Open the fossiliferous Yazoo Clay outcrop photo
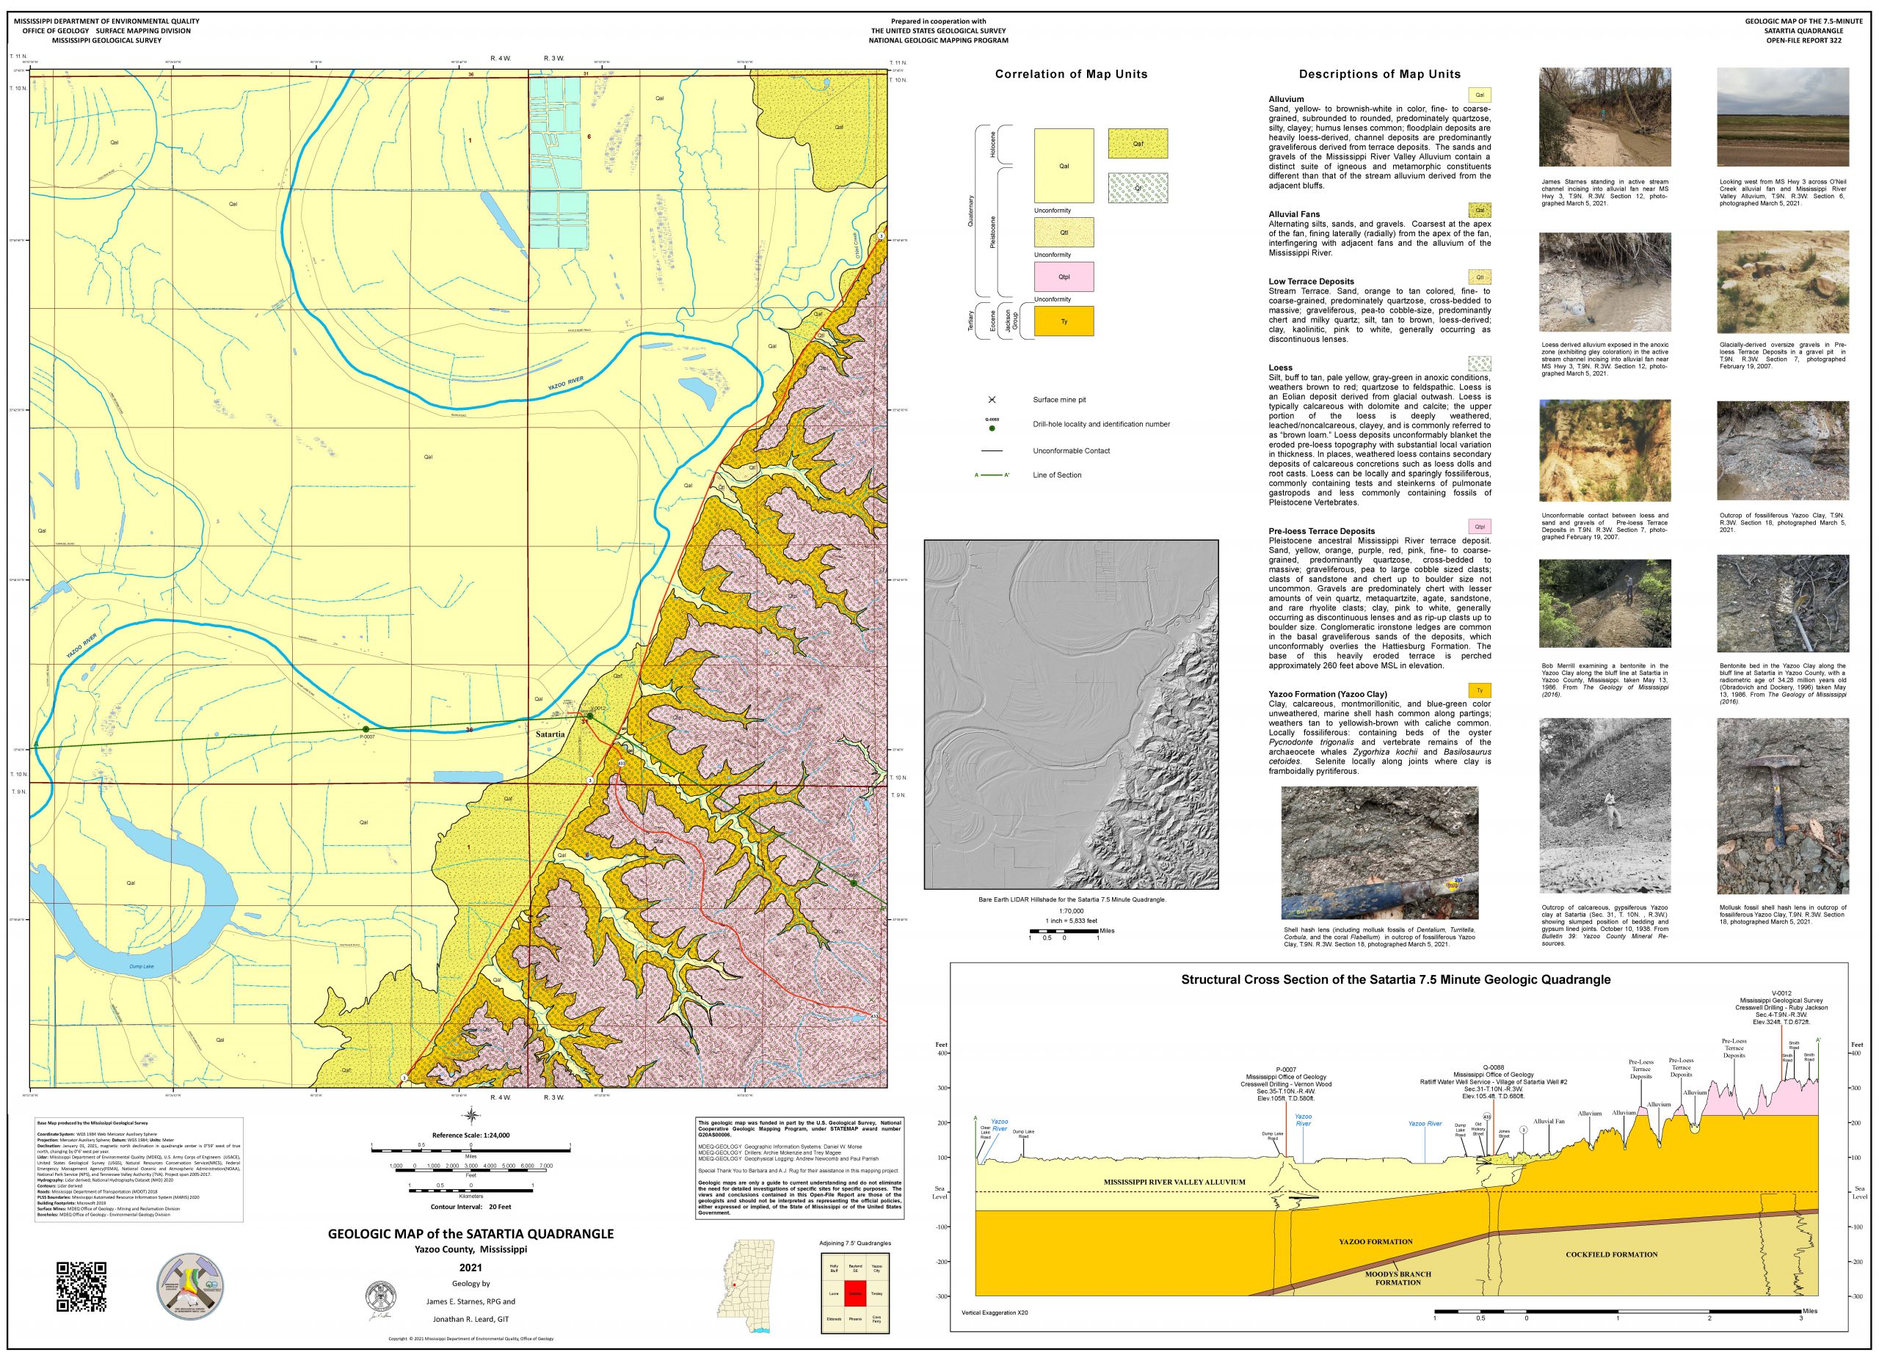This screenshot has width=1879, height=1352. pos(1783,451)
